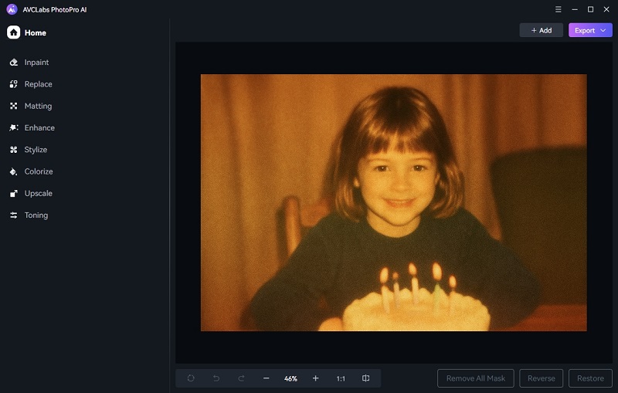618x393 pixels.
Task: Open the Upscale menu label
Action: click(x=38, y=193)
